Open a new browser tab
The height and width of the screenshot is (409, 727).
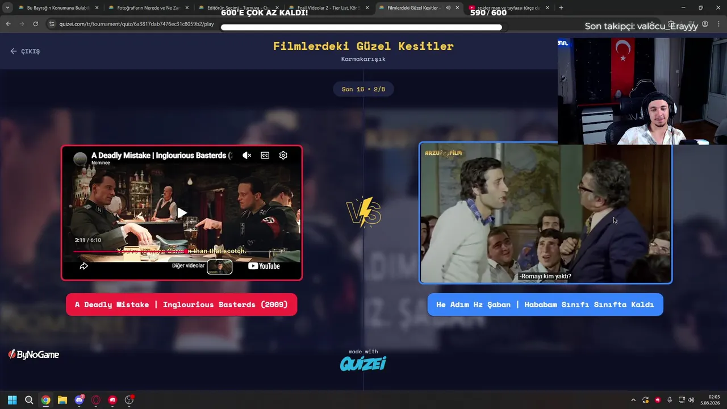(x=561, y=8)
